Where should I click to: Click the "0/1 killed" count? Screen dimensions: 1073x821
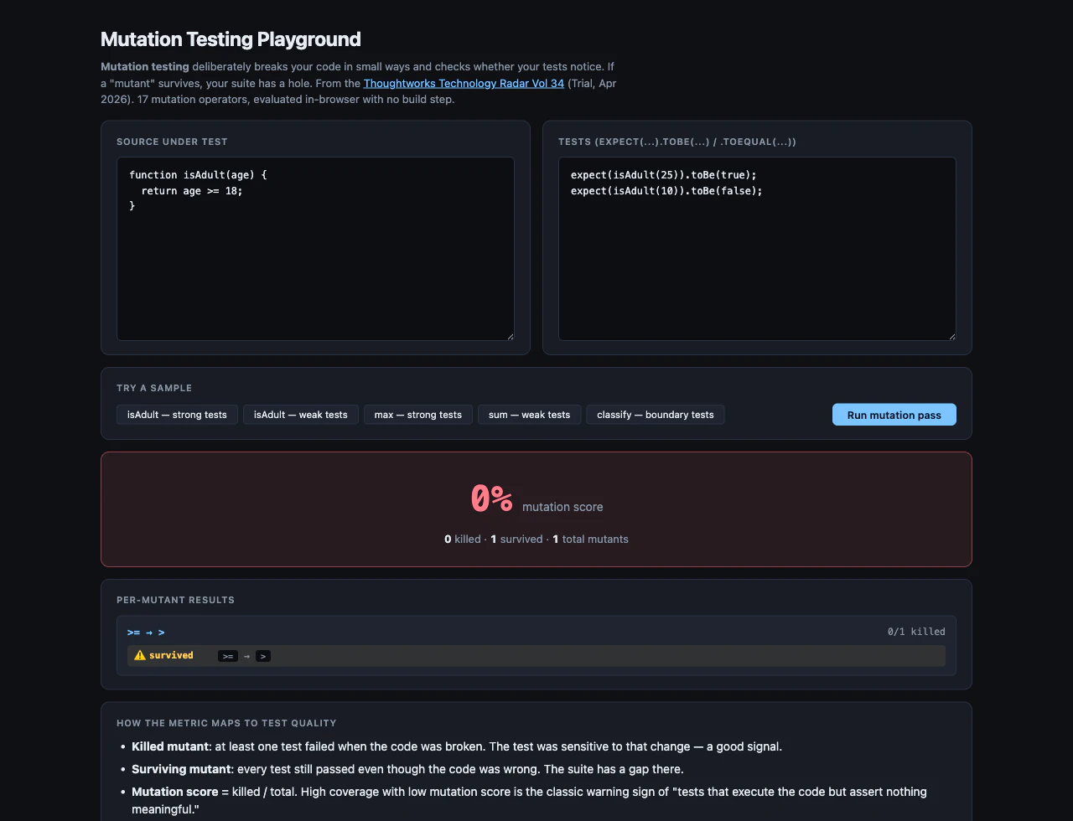[916, 632]
